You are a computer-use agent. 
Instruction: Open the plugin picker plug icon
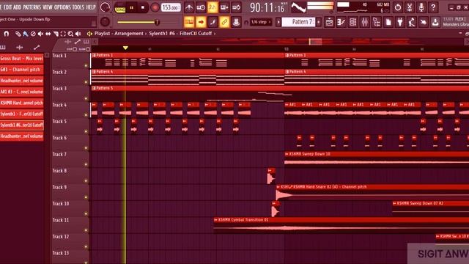pos(400,22)
